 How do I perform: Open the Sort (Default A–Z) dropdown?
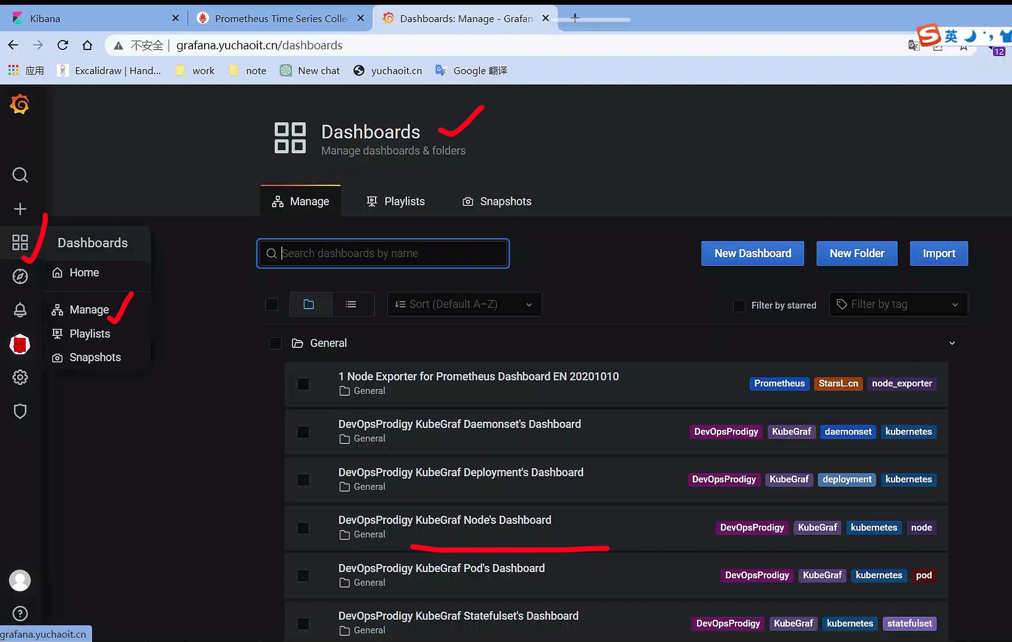[464, 304]
